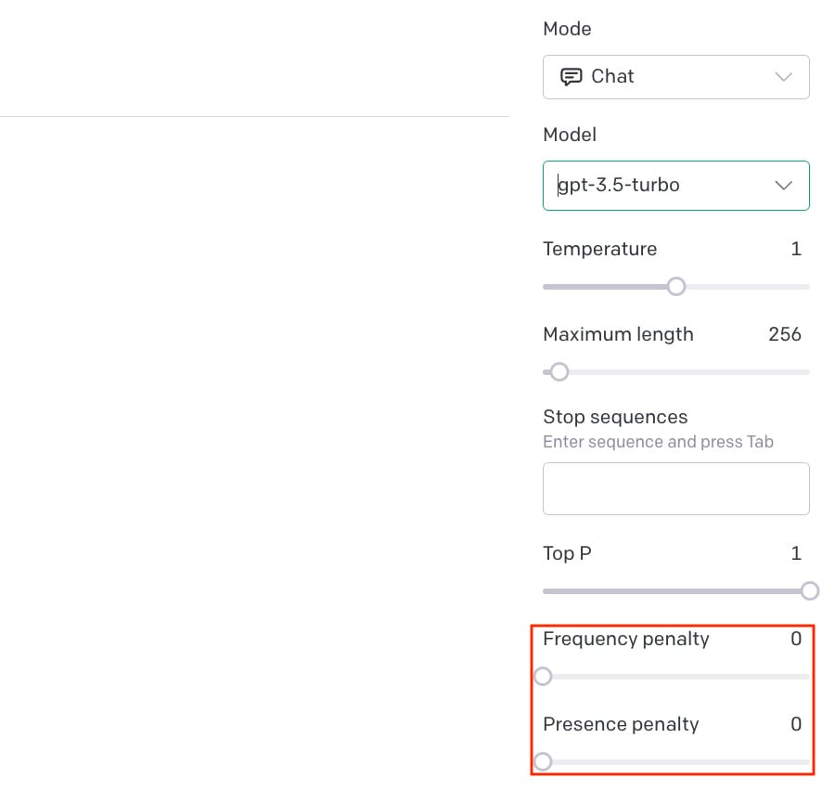This screenshot has height=790, width=835.
Task: Select the gpt-3.5-turbo model box
Action: pos(675,186)
